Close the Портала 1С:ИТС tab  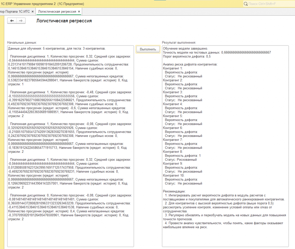[x=33, y=12]
